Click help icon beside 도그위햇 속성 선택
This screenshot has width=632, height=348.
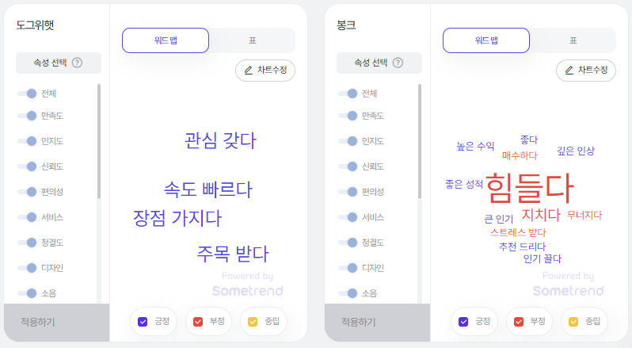(x=78, y=63)
